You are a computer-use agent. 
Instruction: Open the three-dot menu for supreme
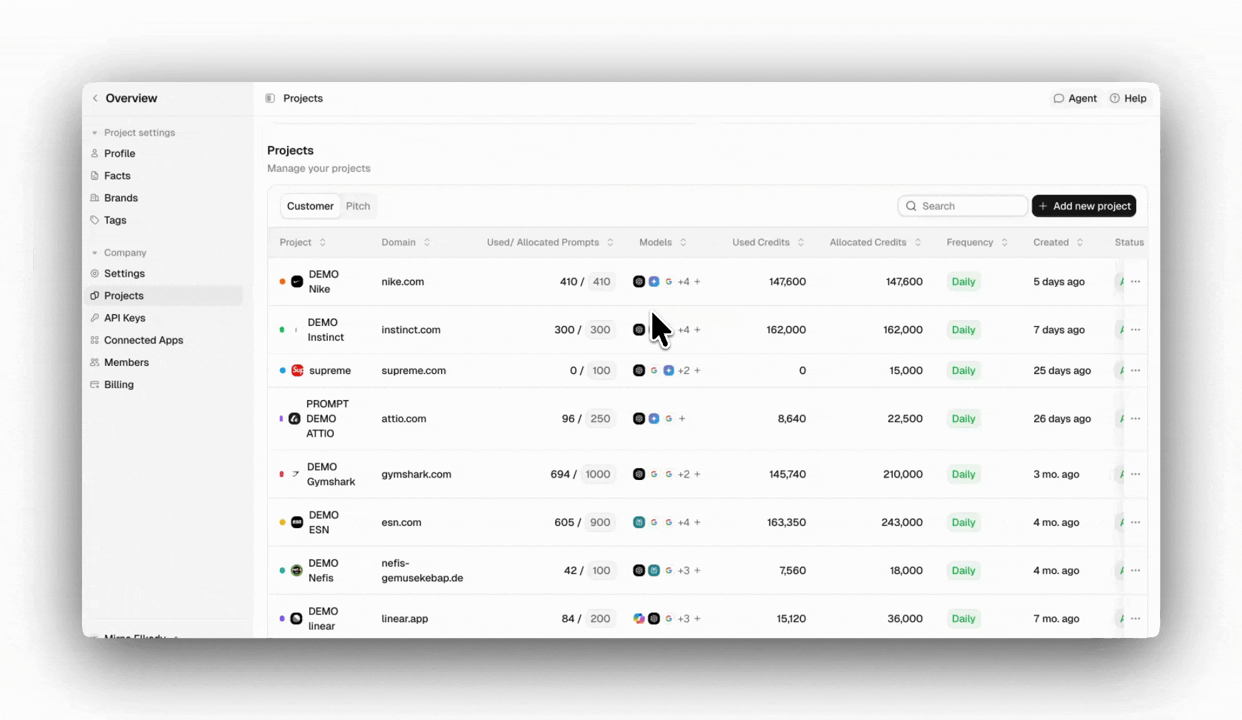click(1135, 370)
